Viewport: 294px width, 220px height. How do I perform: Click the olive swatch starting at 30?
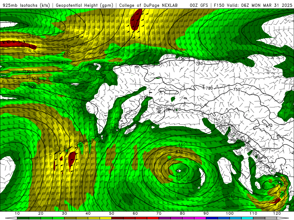coord(70,218)
